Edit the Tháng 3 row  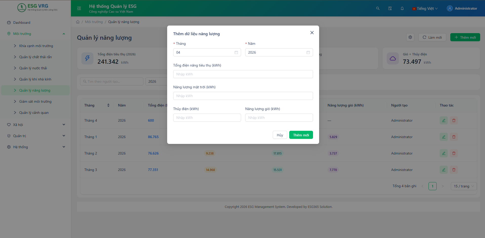(x=444, y=170)
